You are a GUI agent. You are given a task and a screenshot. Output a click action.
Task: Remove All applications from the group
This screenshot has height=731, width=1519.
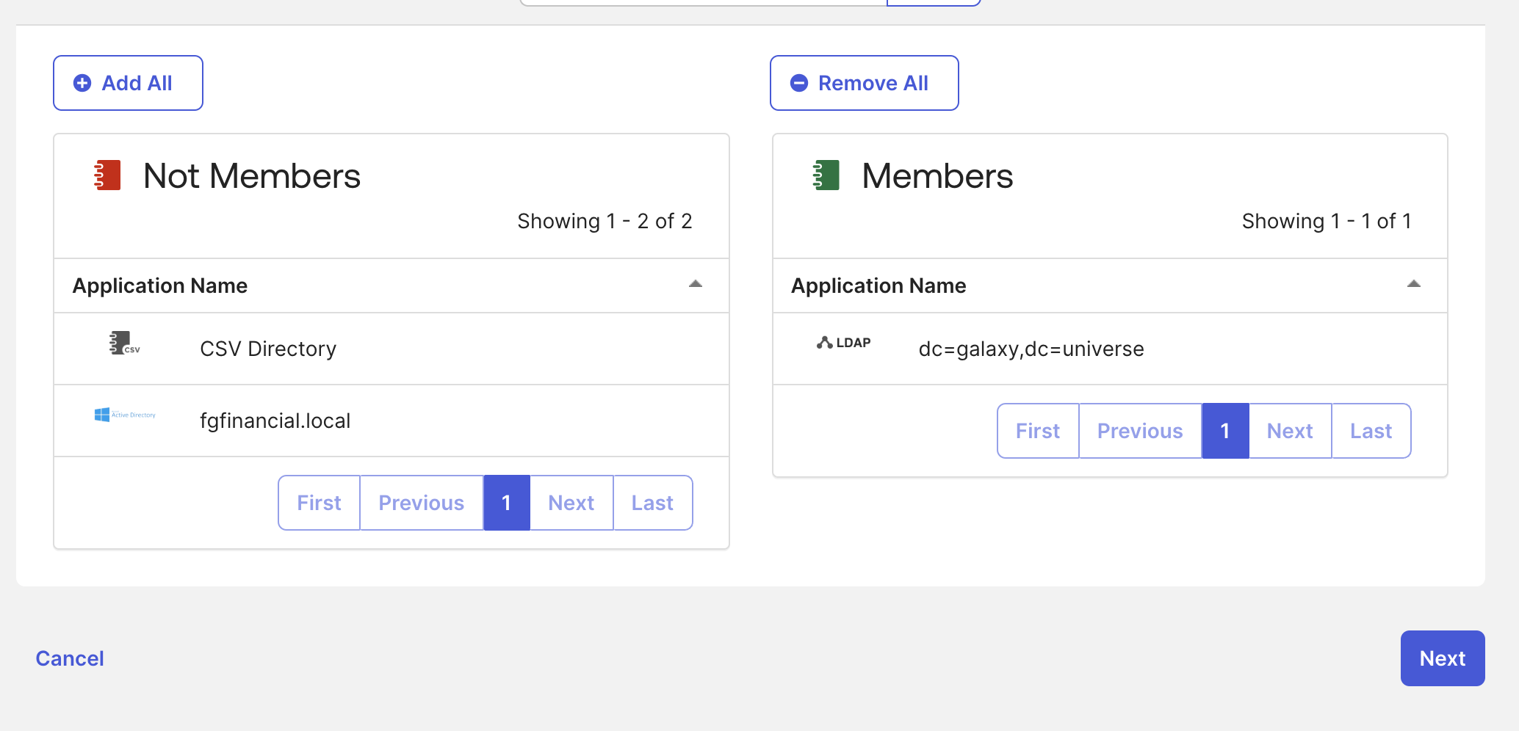click(864, 83)
